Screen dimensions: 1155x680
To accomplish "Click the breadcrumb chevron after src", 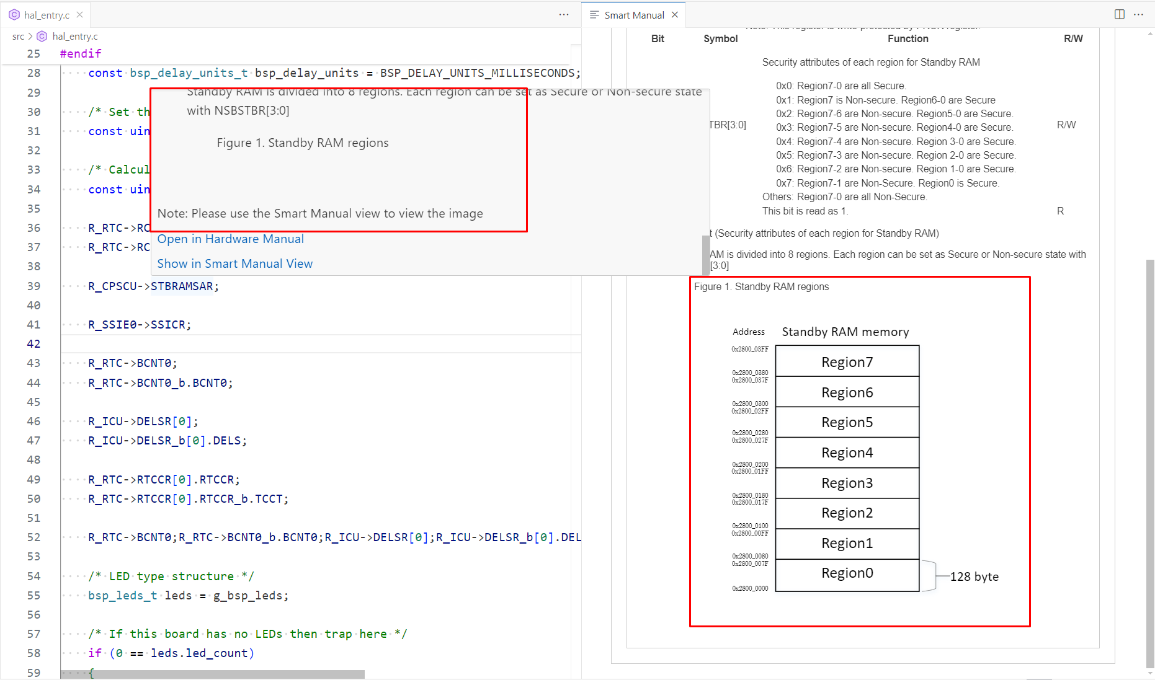I will [30, 37].
